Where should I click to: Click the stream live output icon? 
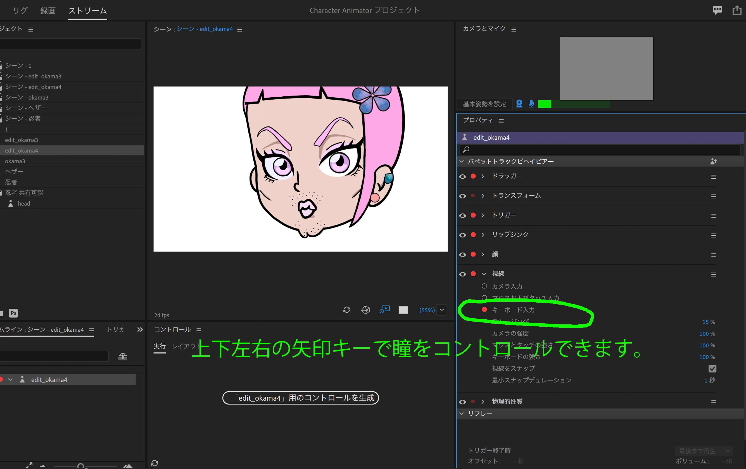point(384,309)
